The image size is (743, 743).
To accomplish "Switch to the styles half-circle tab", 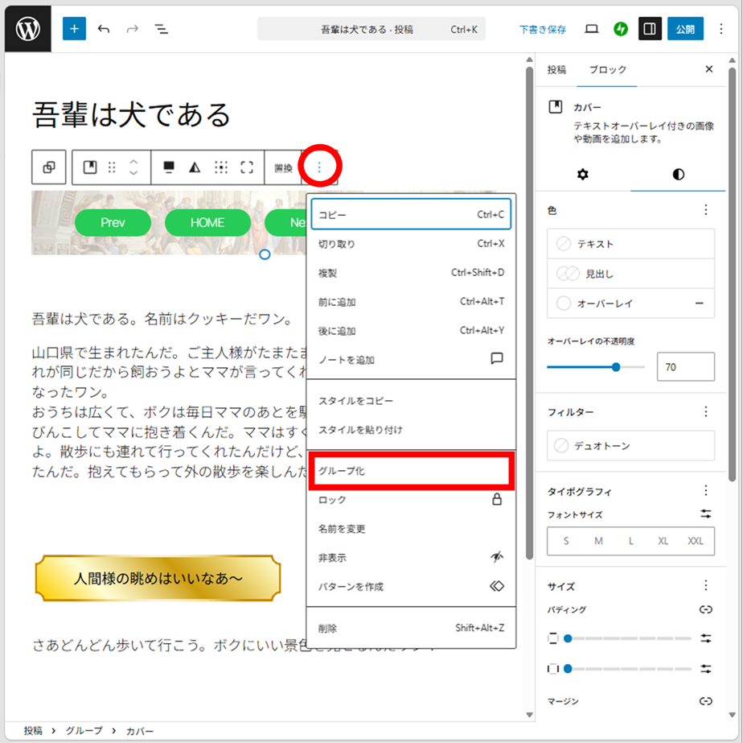I will tap(679, 174).
